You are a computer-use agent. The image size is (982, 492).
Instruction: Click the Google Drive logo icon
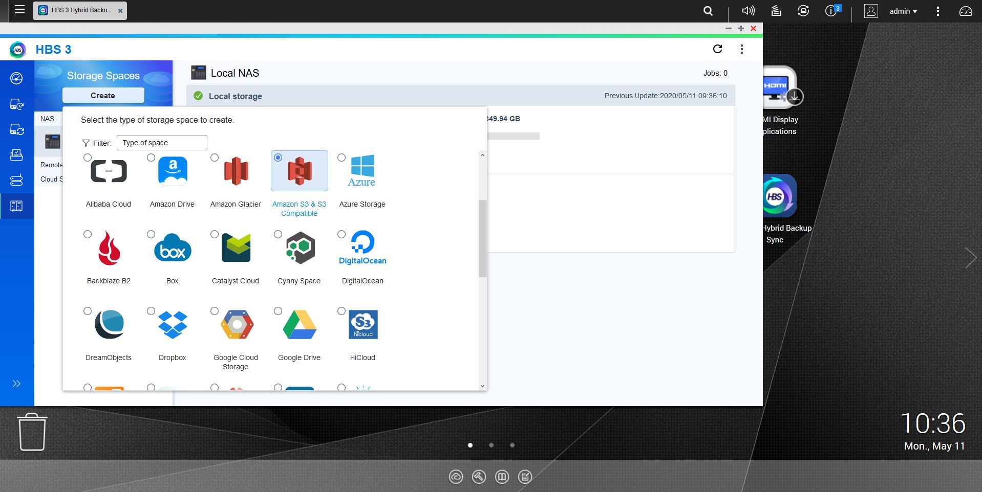(x=300, y=325)
